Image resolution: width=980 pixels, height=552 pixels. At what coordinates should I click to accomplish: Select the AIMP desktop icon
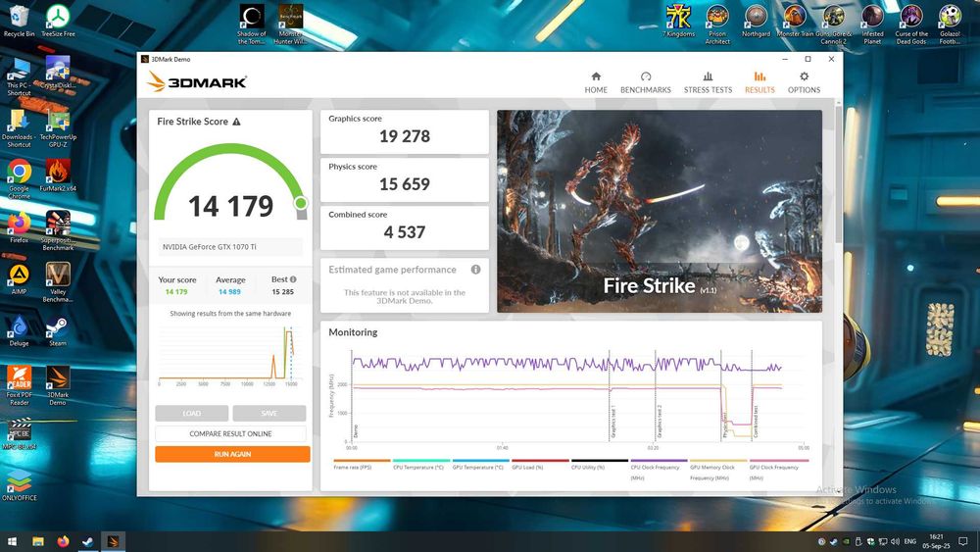click(19, 278)
